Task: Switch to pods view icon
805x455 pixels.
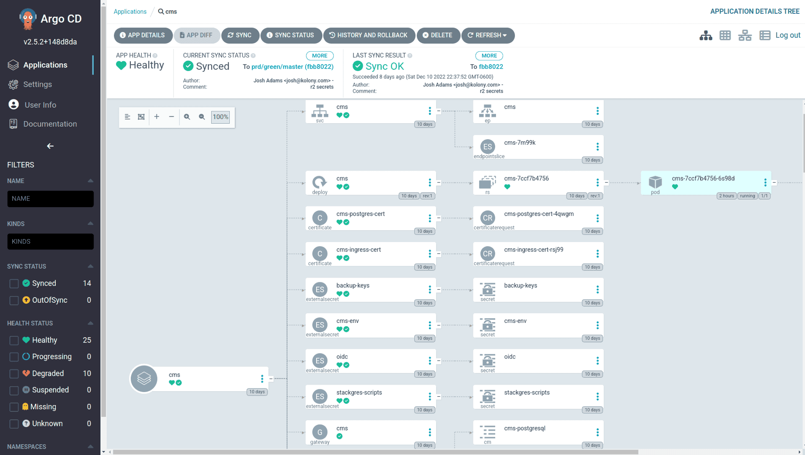Action: point(725,36)
